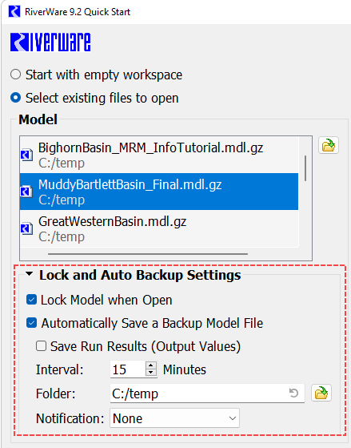Enable Save Run Results (Output Values)
Viewport: 351px width, 448px height.
click(x=41, y=346)
